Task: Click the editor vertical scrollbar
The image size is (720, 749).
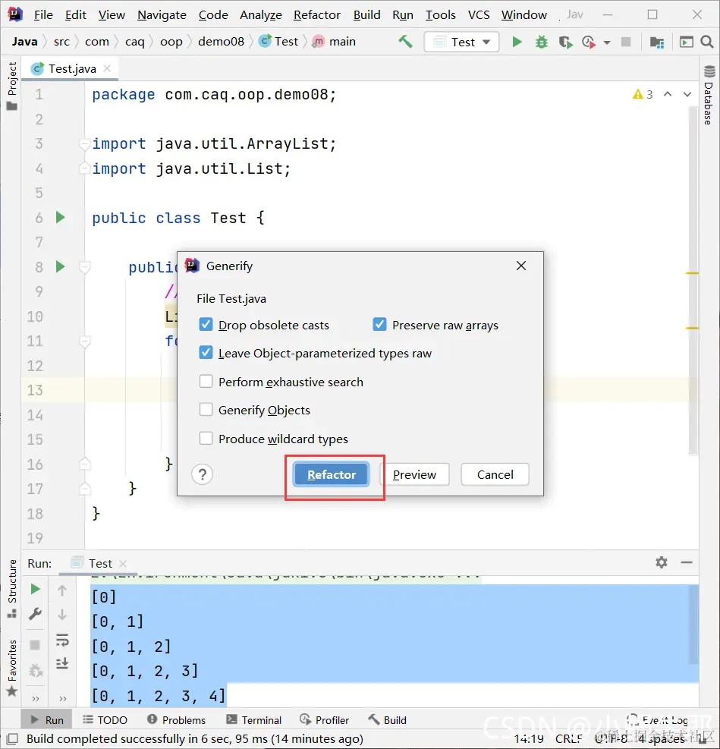Action: (693, 279)
